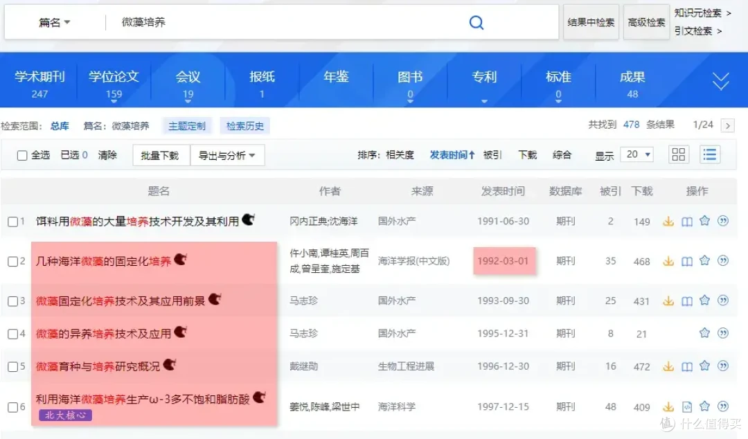
Task: Favorite the 1996-12-30 article with star
Action: 704,366
